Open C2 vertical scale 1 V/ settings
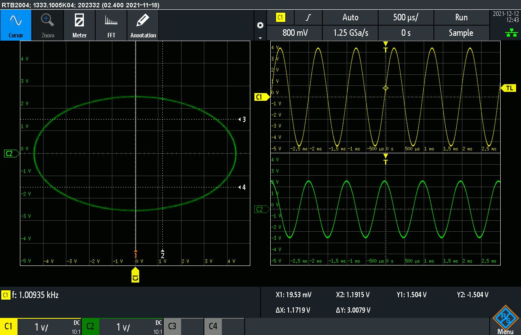 131,326
